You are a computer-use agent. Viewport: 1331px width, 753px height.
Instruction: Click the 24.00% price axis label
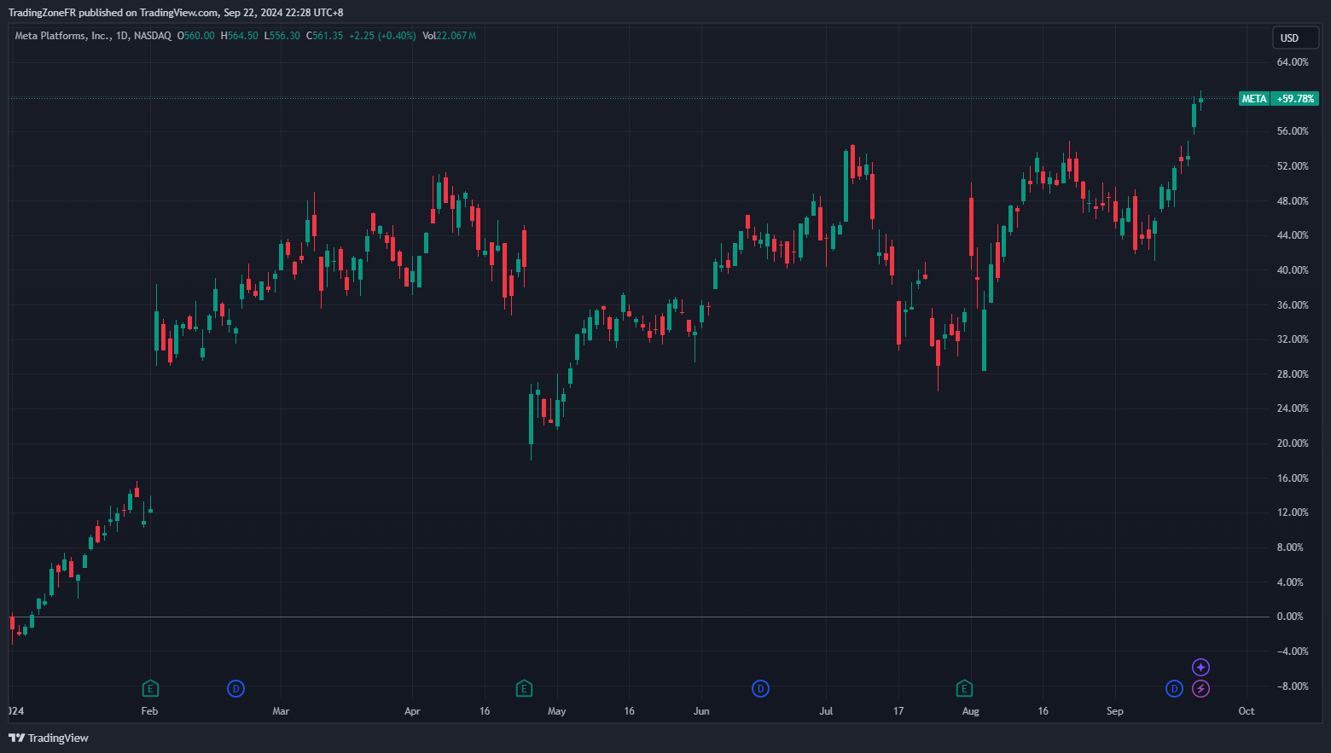pos(1293,408)
